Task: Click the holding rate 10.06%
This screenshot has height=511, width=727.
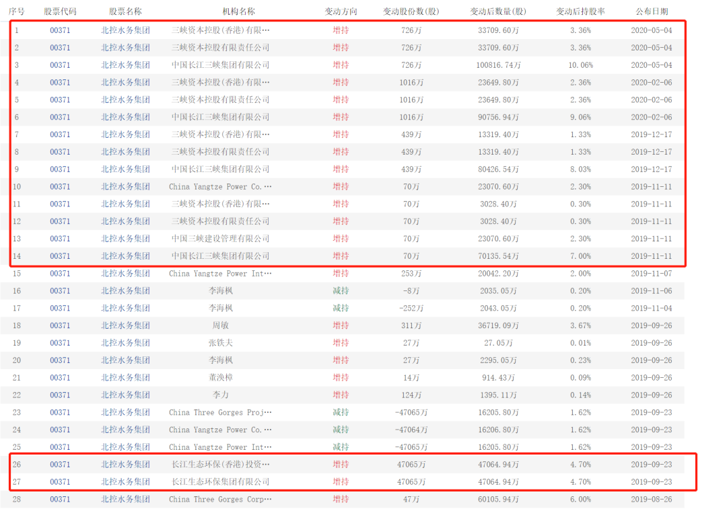Action: [580, 65]
